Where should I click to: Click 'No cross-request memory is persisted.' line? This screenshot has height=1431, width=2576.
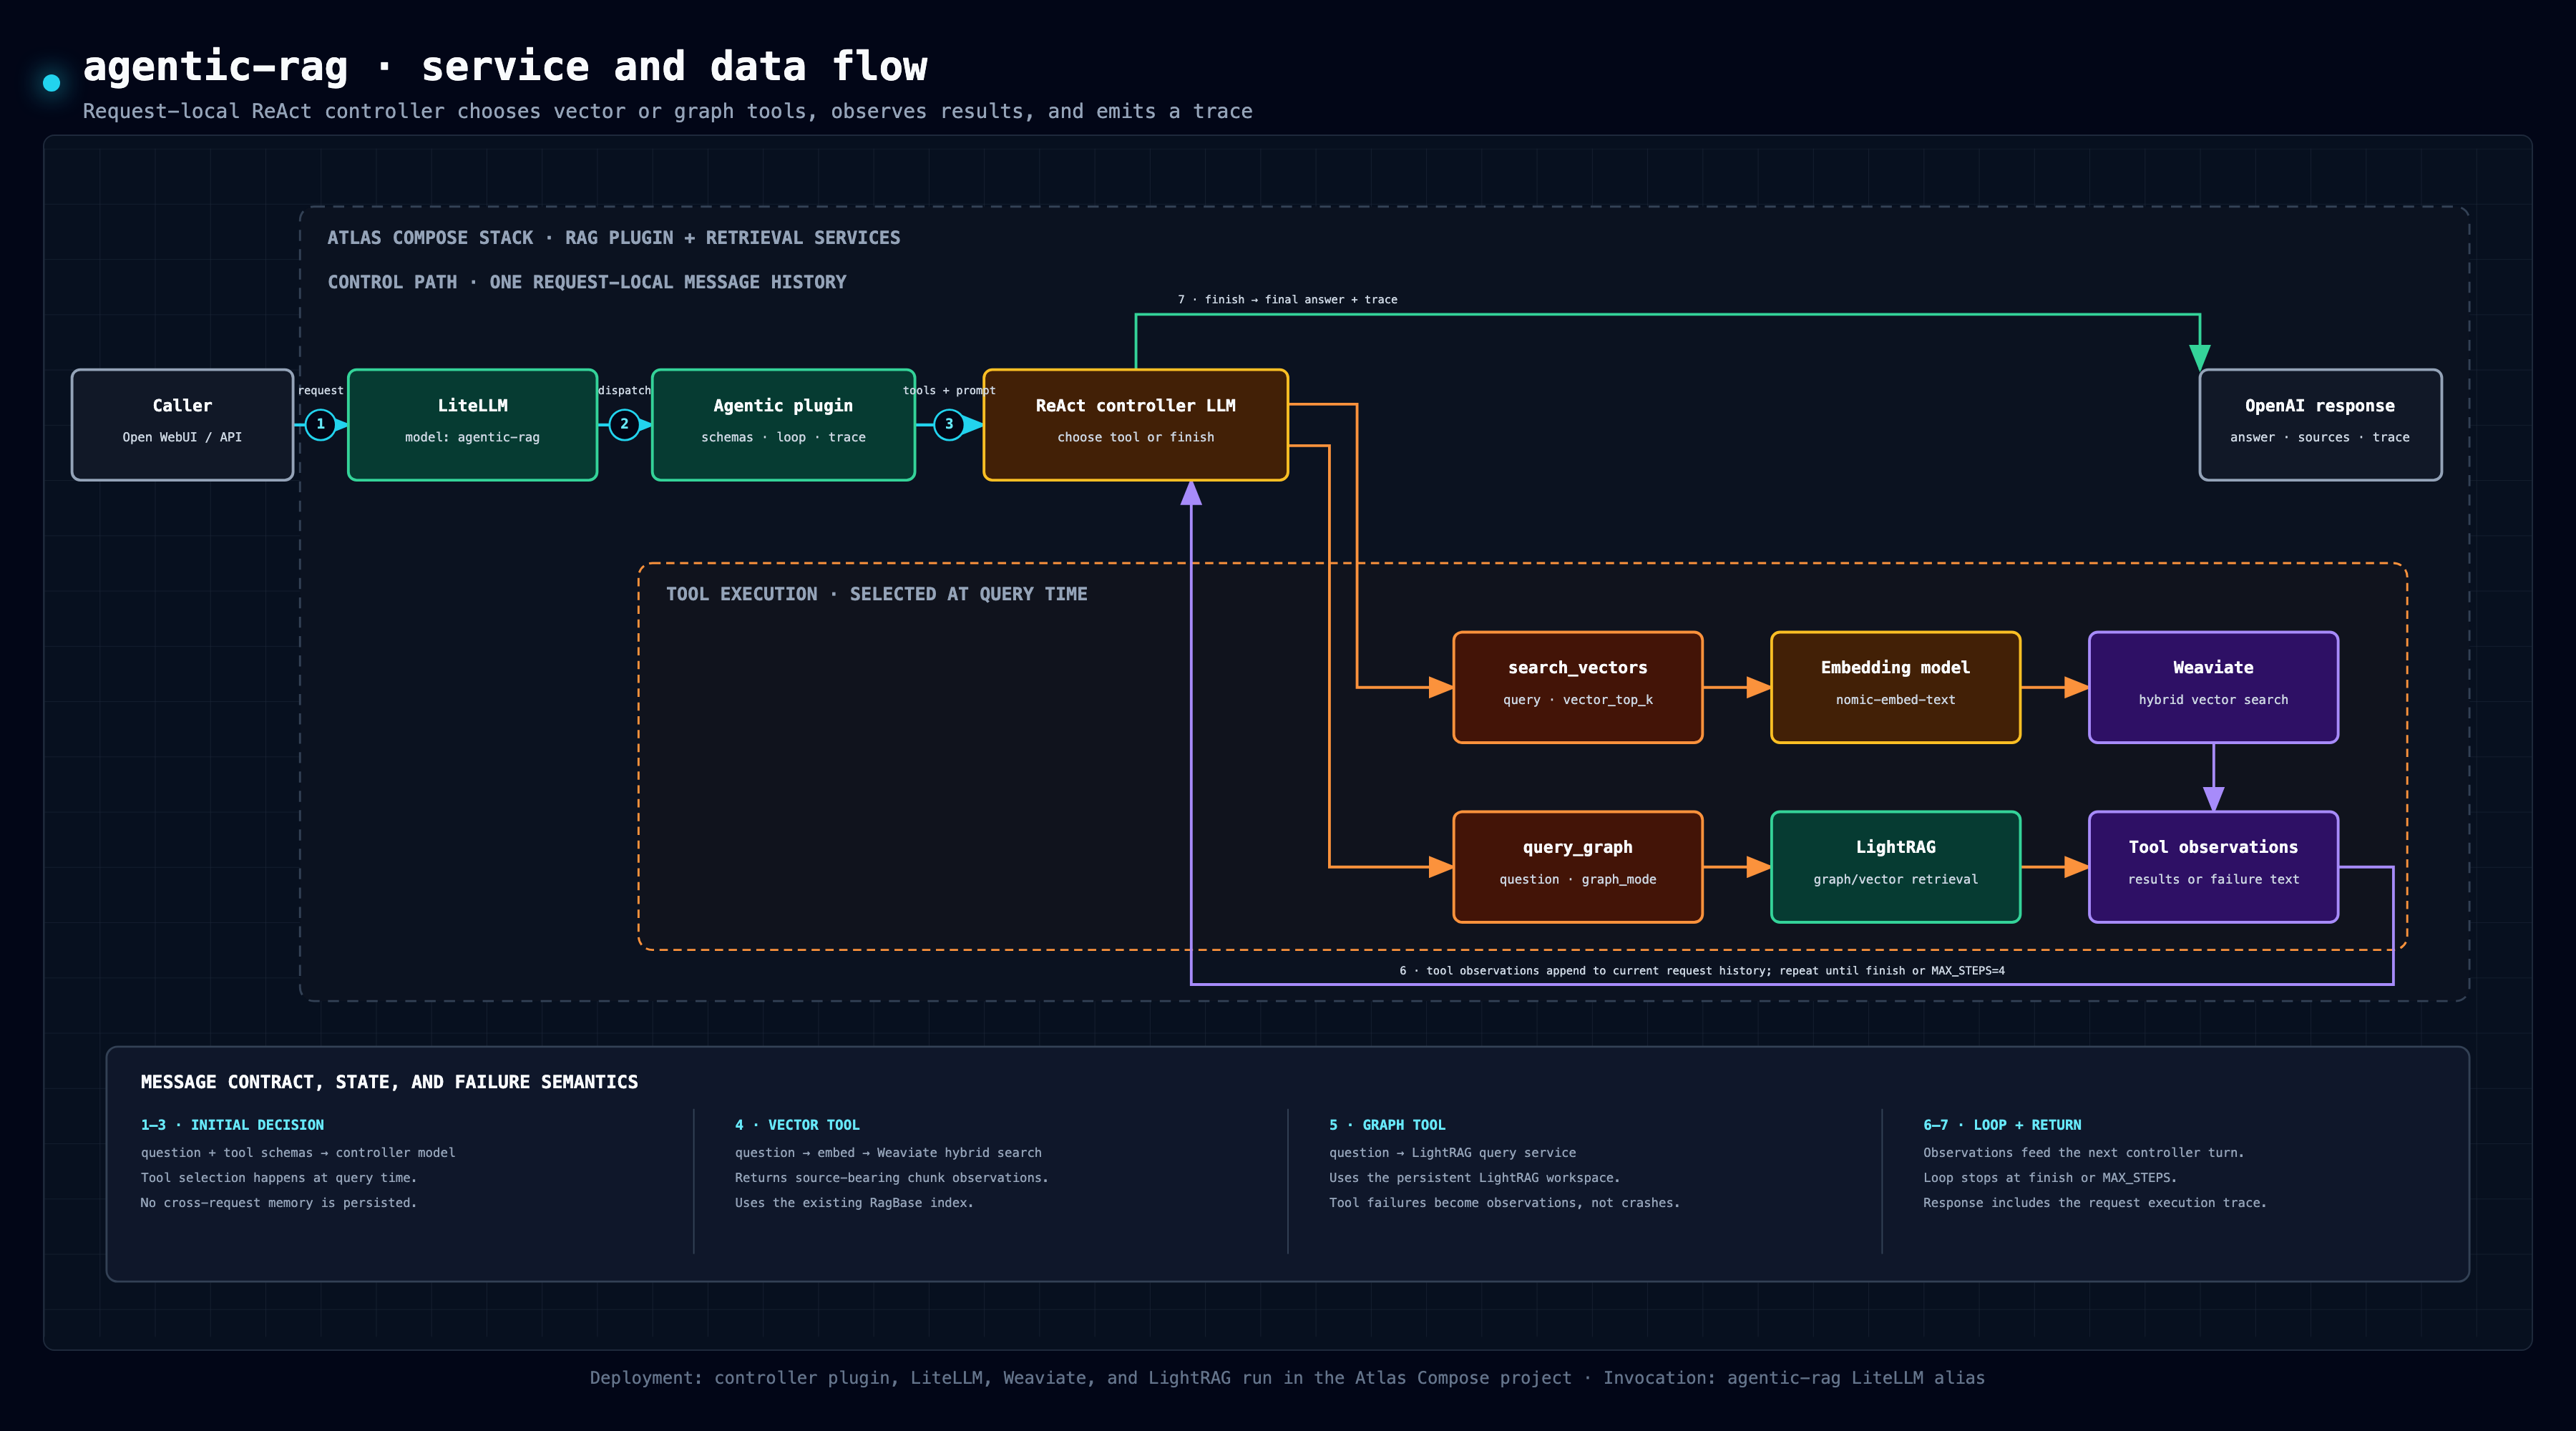tap(278, 1203)
